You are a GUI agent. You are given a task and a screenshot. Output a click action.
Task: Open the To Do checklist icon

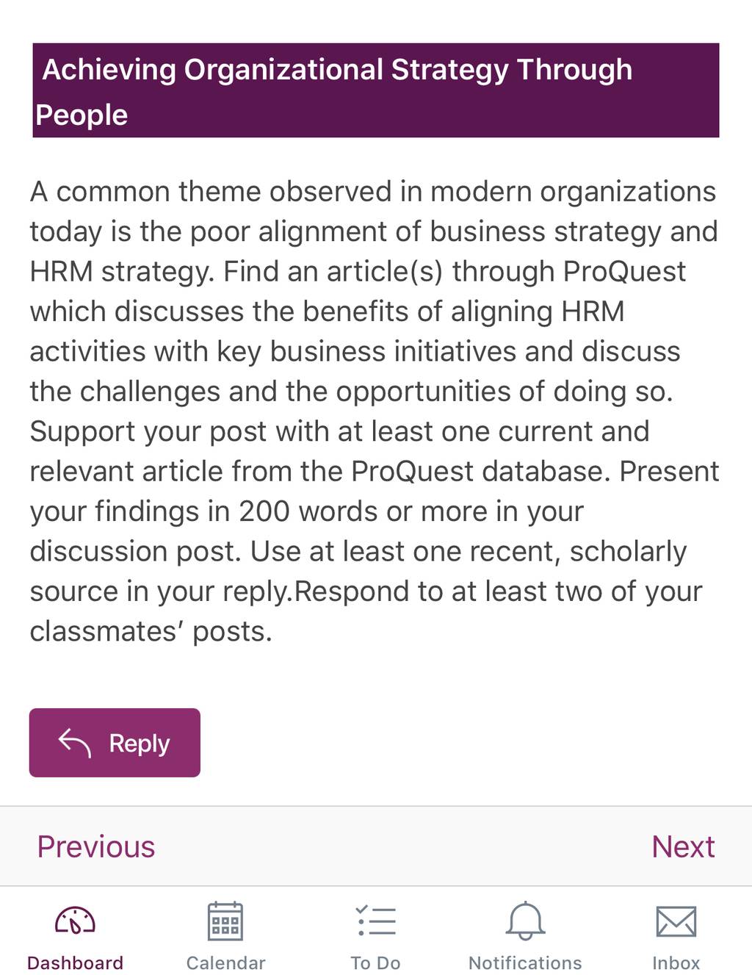(x=376, y=921)
